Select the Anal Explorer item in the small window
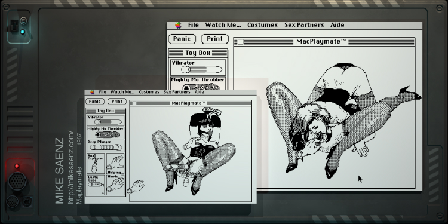 96,164
